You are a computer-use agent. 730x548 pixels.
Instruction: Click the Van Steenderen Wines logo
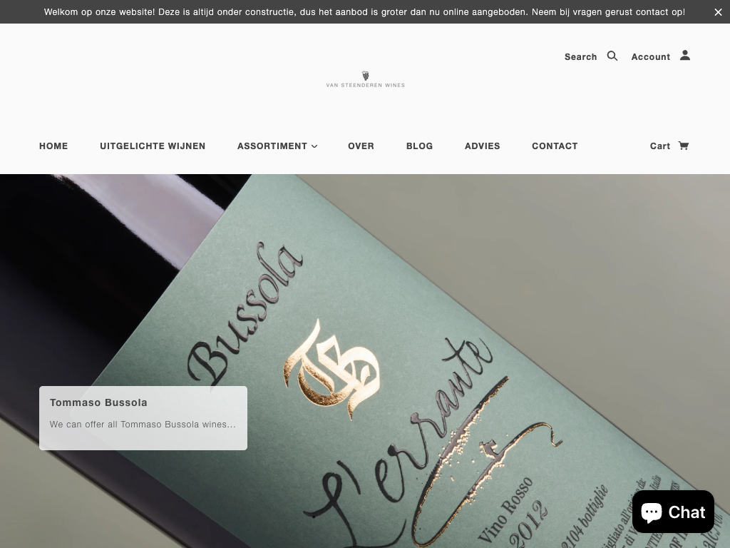366,79
